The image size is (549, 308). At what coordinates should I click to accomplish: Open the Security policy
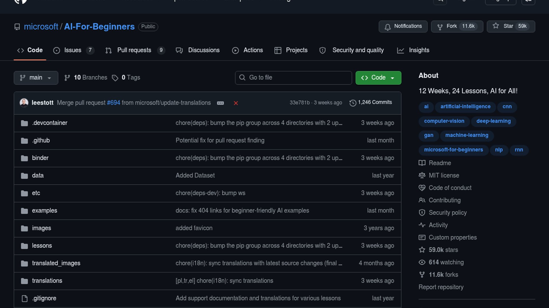pyautogui.click(x=443, y=213)
